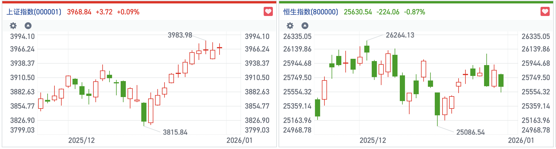Click the +0.09% change percentage
This screenshot has width=556, height=149.
(128, 12)
